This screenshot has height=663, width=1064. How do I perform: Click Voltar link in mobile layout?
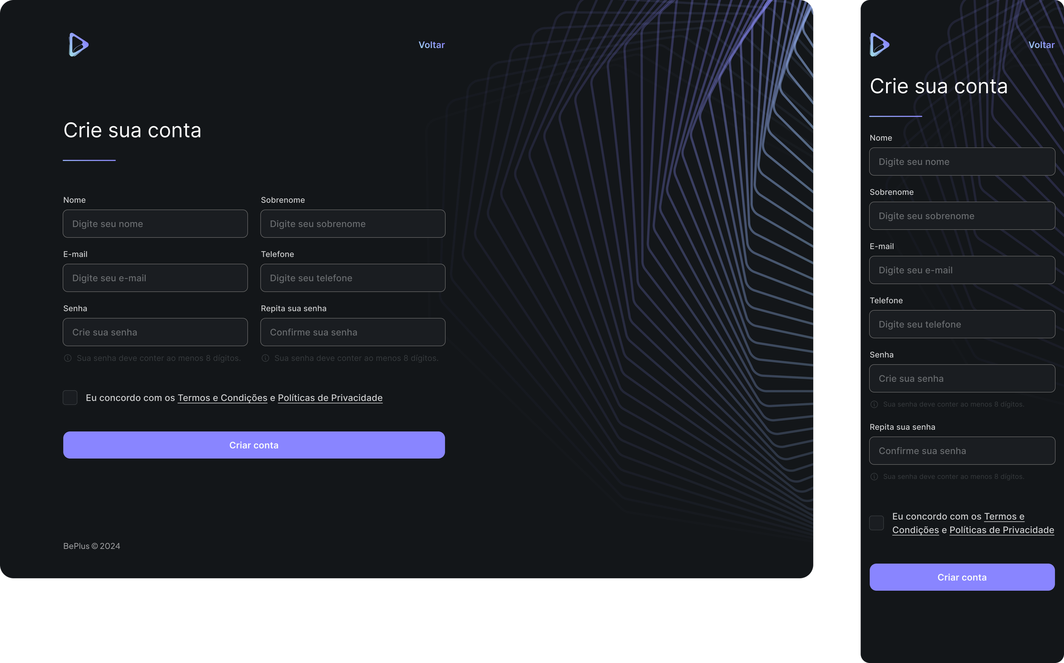point(1041,45)
